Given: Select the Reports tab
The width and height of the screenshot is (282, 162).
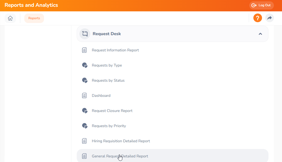Looking at the screenshot, I should click(34, 18).
